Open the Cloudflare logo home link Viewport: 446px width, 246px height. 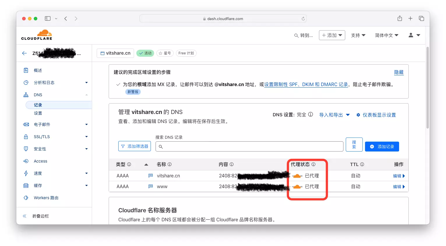pos(37,35)
